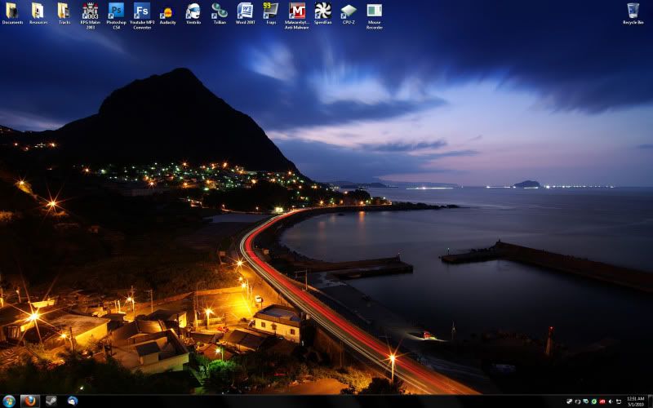Launch the CPU-Z desktop shortcut

(349, 11)
